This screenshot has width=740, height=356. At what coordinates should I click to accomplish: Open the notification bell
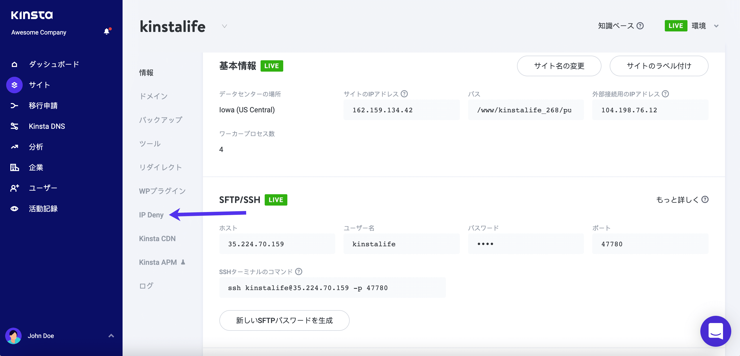tap(107, 31)
